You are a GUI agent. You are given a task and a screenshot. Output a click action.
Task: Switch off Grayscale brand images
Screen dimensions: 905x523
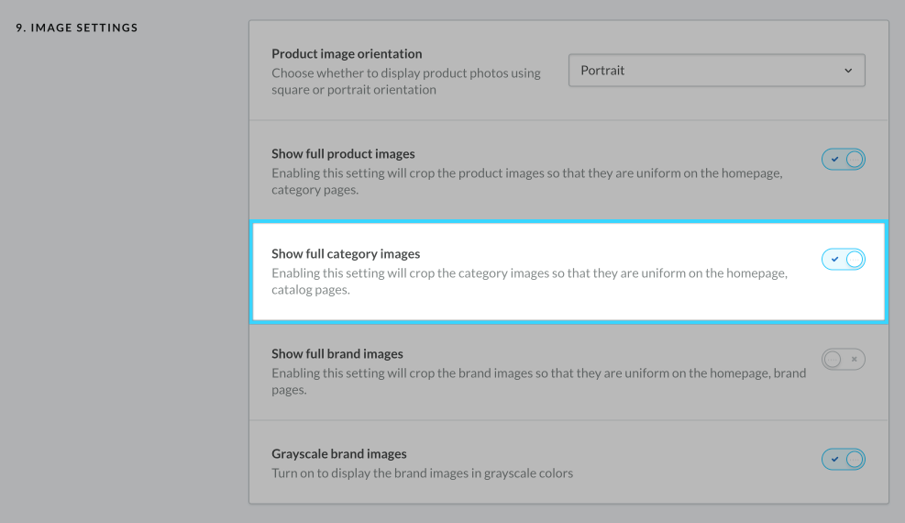843,460
